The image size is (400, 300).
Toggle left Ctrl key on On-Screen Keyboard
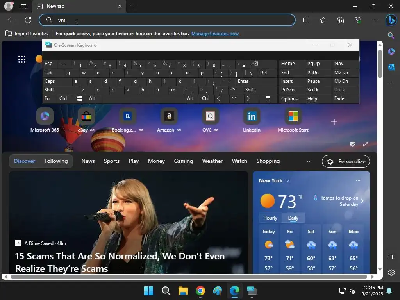coord(64,98)
